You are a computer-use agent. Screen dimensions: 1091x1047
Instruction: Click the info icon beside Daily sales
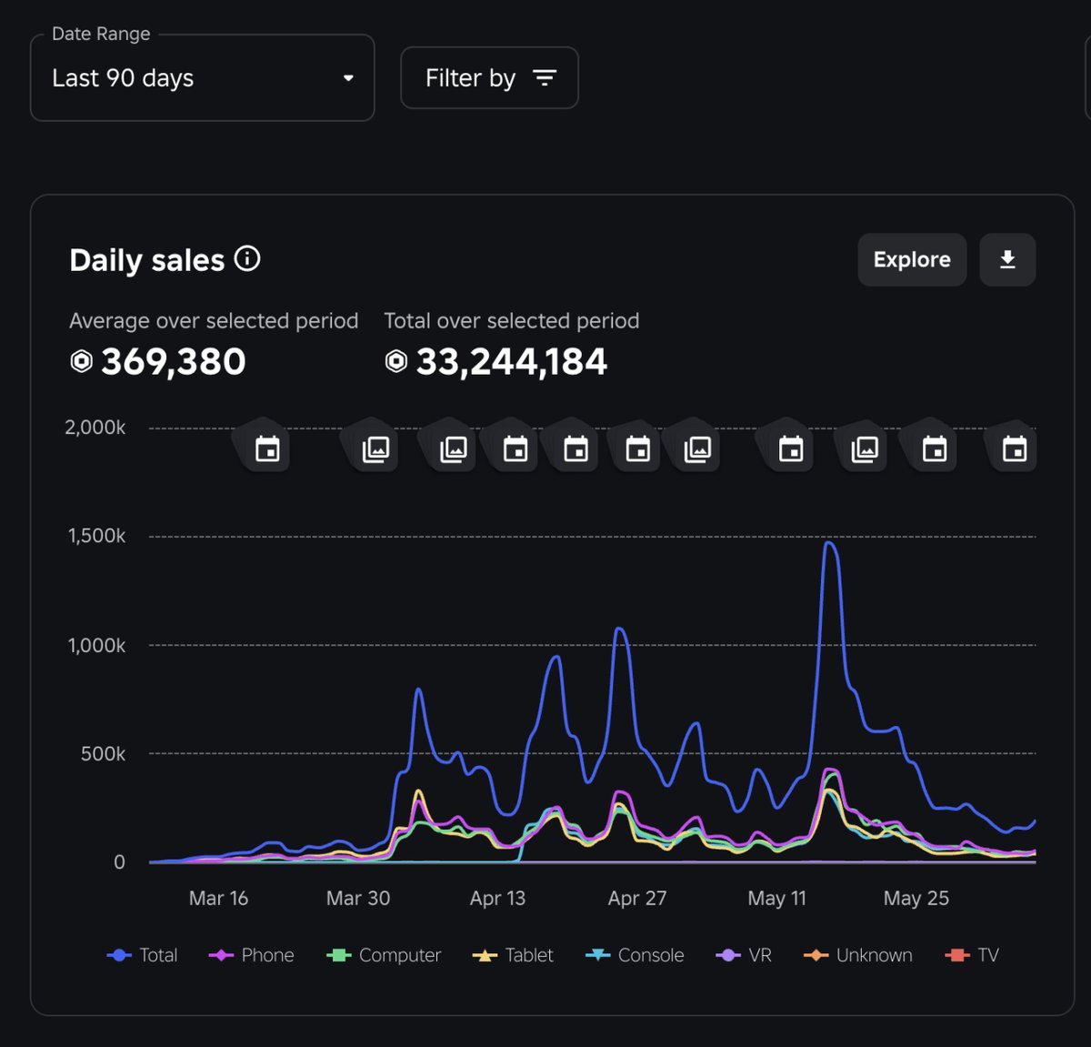pyautogui.click(x=247, y=259)
